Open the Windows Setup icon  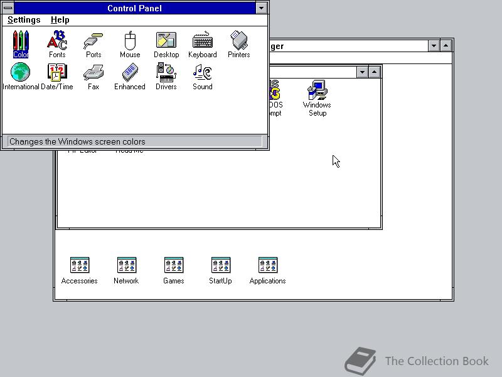click(317, 98)
